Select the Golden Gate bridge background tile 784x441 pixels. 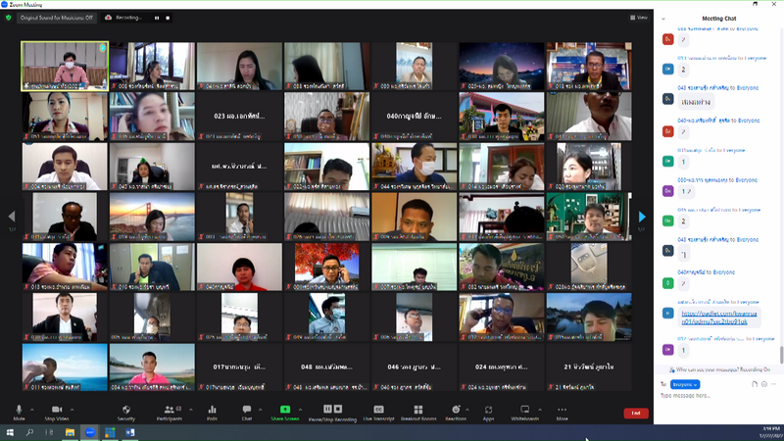[x=152, y=217]
